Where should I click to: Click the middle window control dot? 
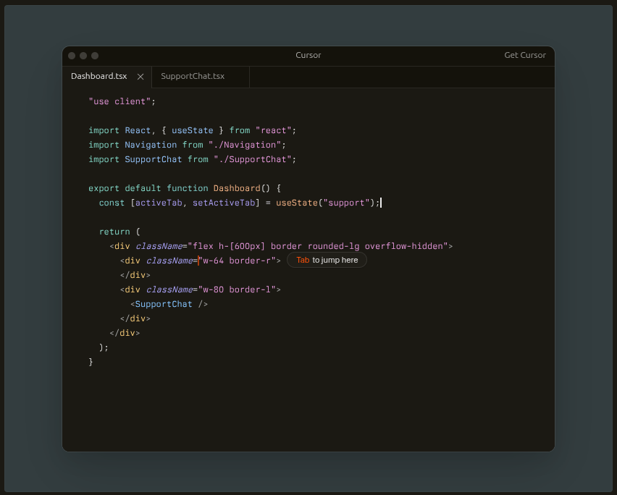click(83, 56)
